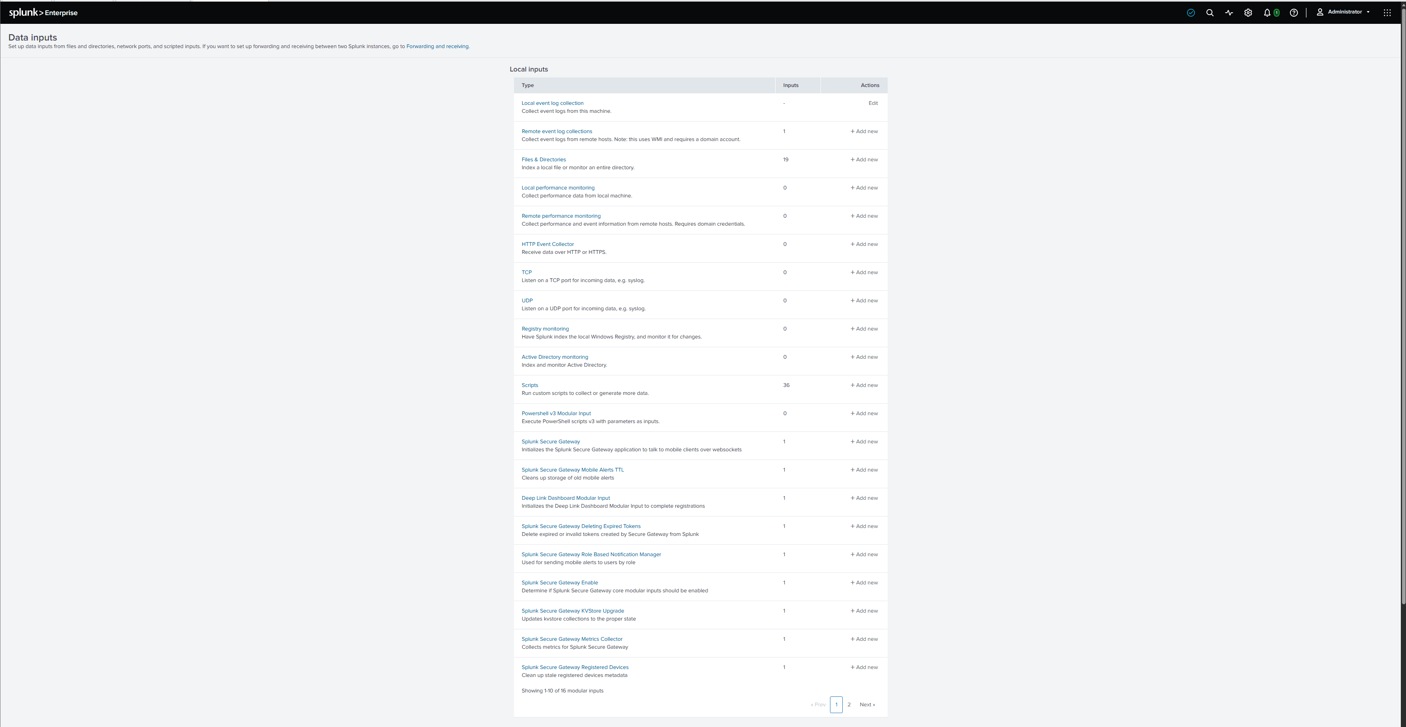Add new Deep Link Dashboard input
This screenshot has width=1406, height=727.
pyautogui.click(x=864, y=498)
